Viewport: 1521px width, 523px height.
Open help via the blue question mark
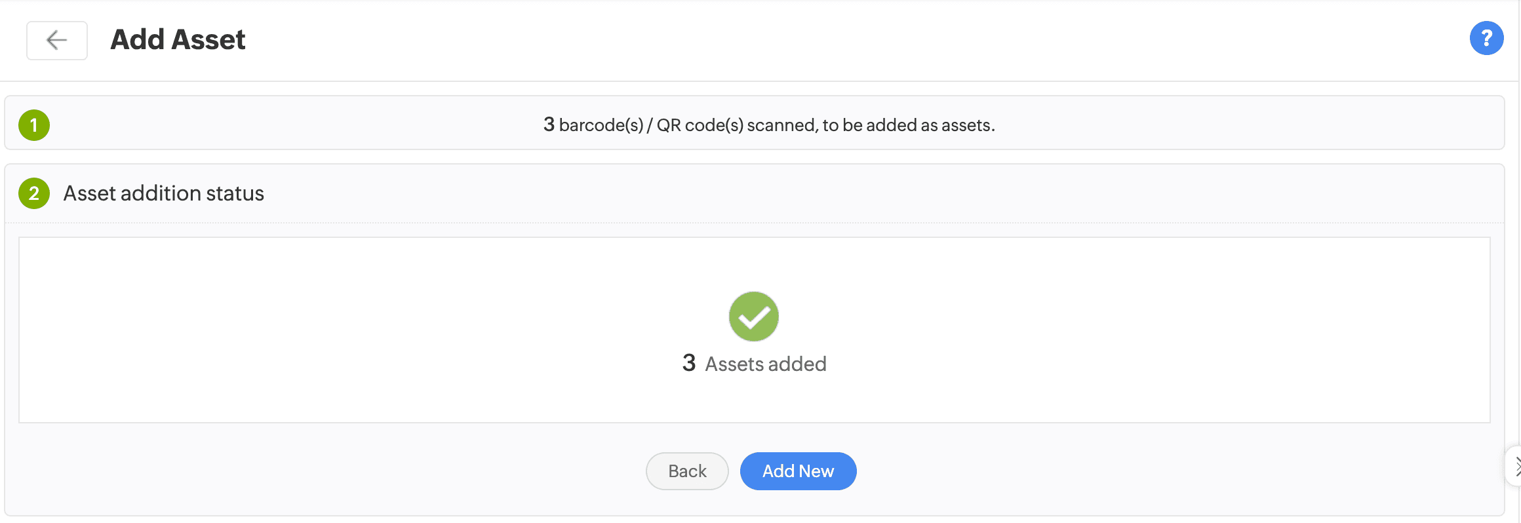[1486, 39]
